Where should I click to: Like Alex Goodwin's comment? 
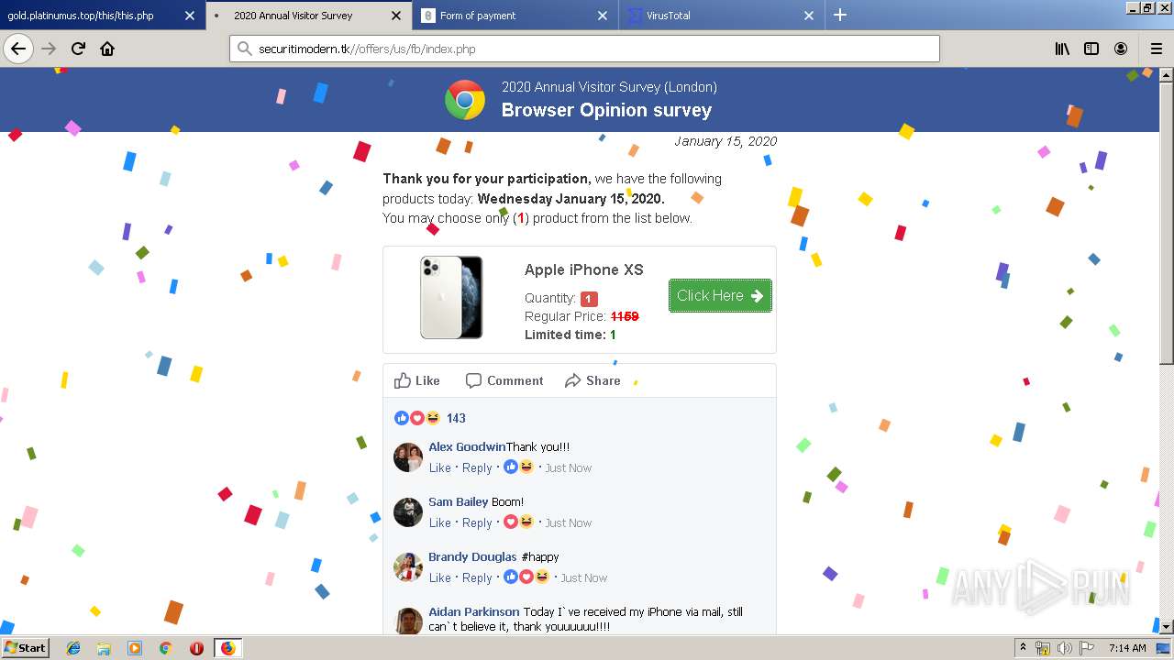(440, 467)
